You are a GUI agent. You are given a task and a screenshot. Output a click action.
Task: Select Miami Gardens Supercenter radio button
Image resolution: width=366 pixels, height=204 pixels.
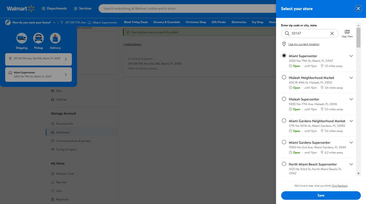[x=284, y=142]
